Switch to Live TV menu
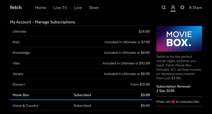 [60, 8]
